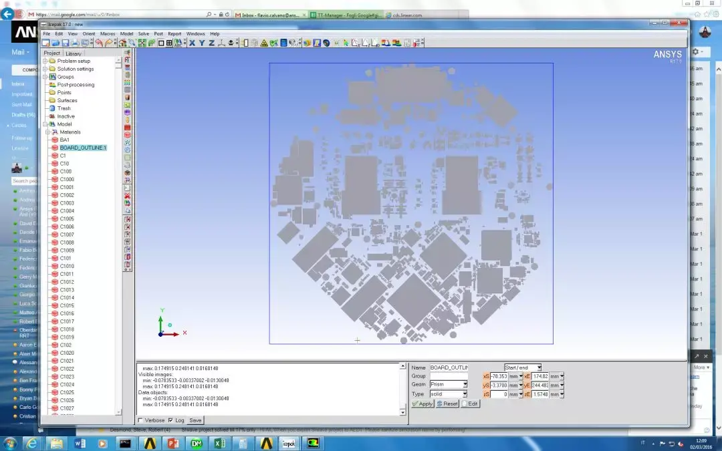The height and width of the screenshot is (451, 722).
Task: Collapse the Model tree node
Action: pos(45,124)
